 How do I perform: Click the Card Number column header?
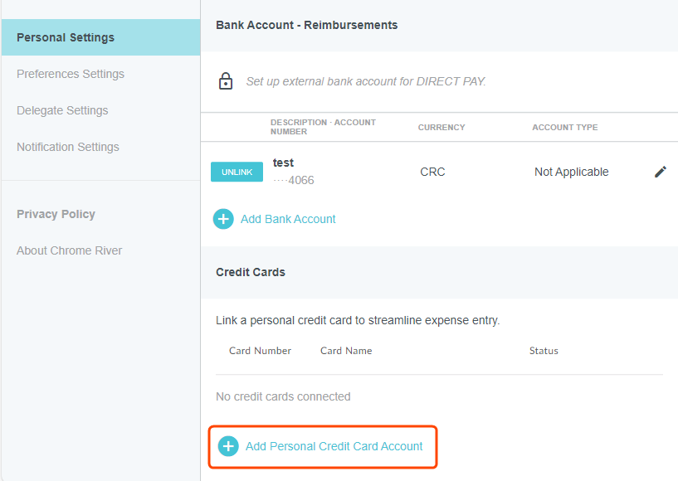pyautogui.click(x=260, y=351)
